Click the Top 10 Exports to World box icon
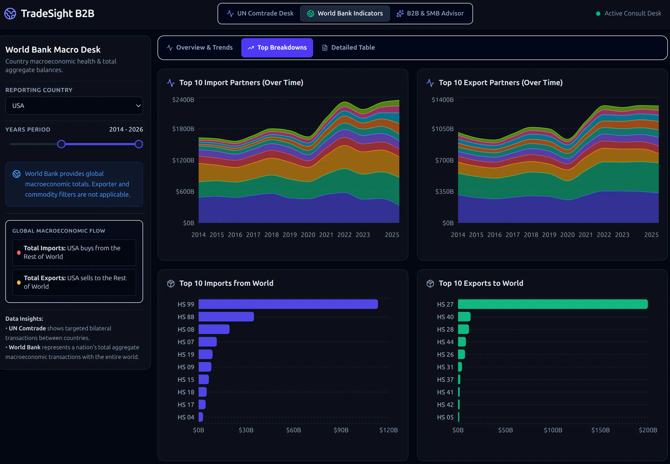Viewport: 670px width, 464px height. tap(430, 283)
